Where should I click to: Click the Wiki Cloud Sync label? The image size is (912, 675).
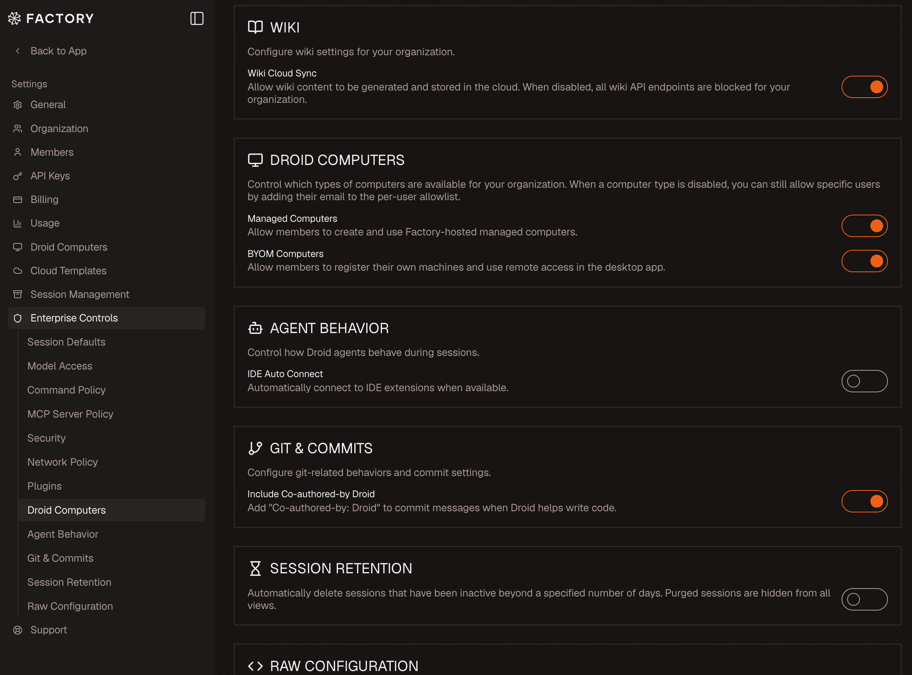tap(282, 73)
